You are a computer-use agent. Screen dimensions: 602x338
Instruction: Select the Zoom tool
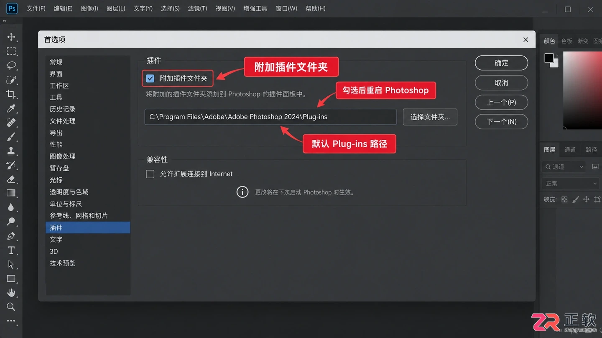coord(11,307)
